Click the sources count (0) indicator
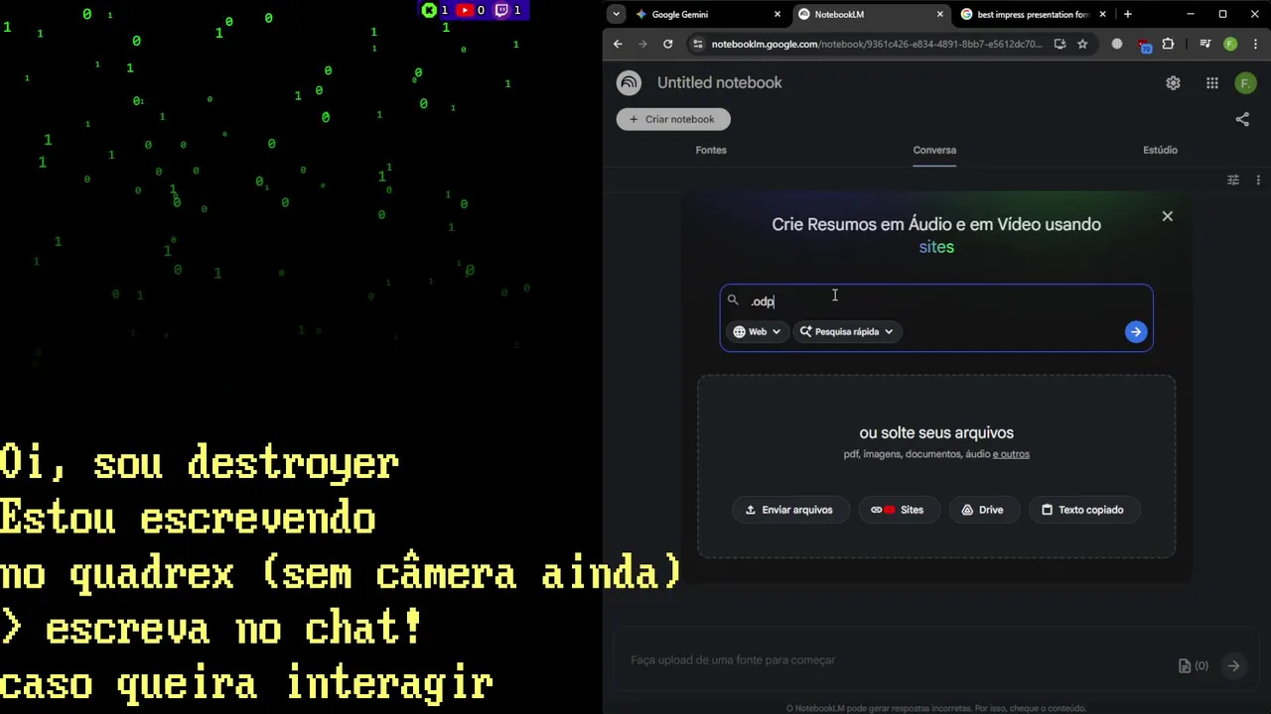Screen dimensions: 1271x714 [1194, 666]
